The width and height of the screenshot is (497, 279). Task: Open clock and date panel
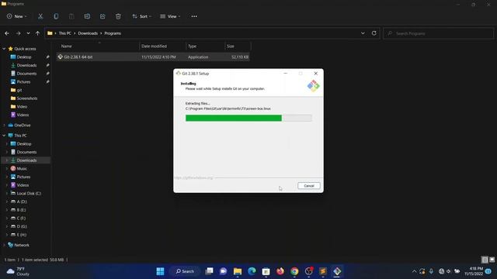(474, 271)
